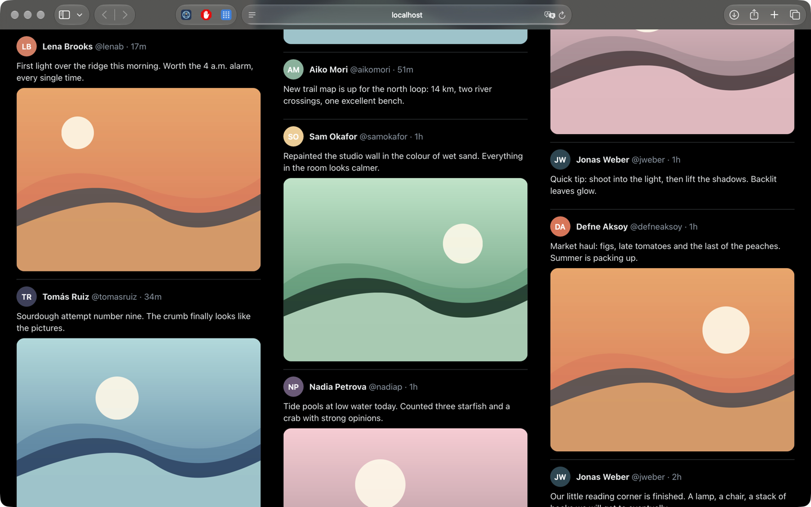This screenshot has height=507, width=811.
Task: Click Lena Brooks's LB avatar
Action: pyautogui.click(x=26, y=47)
